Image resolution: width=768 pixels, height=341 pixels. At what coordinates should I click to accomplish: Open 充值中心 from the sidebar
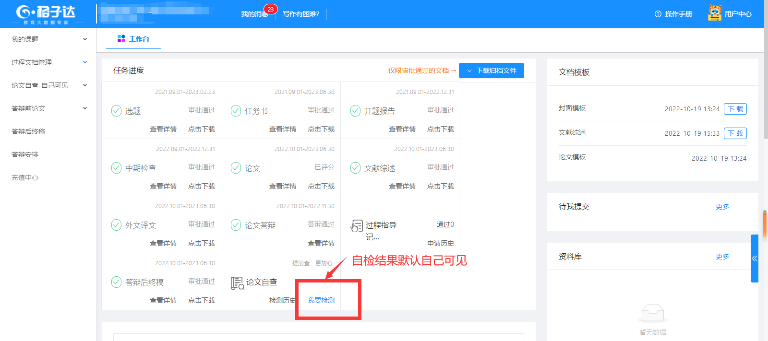point(25,177)
